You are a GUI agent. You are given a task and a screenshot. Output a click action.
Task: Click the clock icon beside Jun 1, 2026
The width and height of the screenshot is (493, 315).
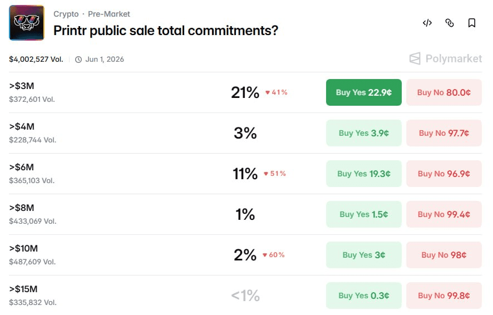(x=78, y=60)
